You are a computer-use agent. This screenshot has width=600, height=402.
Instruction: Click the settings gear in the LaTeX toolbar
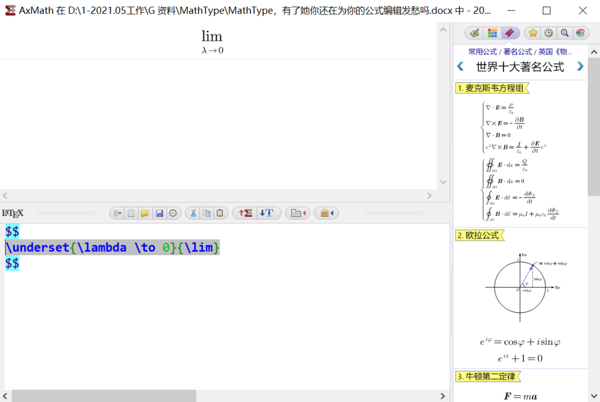click(x=173, y=213)
